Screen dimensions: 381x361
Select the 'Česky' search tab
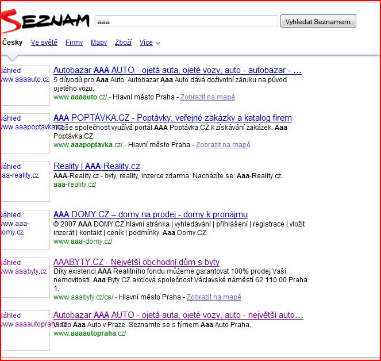tap(12, 43)
